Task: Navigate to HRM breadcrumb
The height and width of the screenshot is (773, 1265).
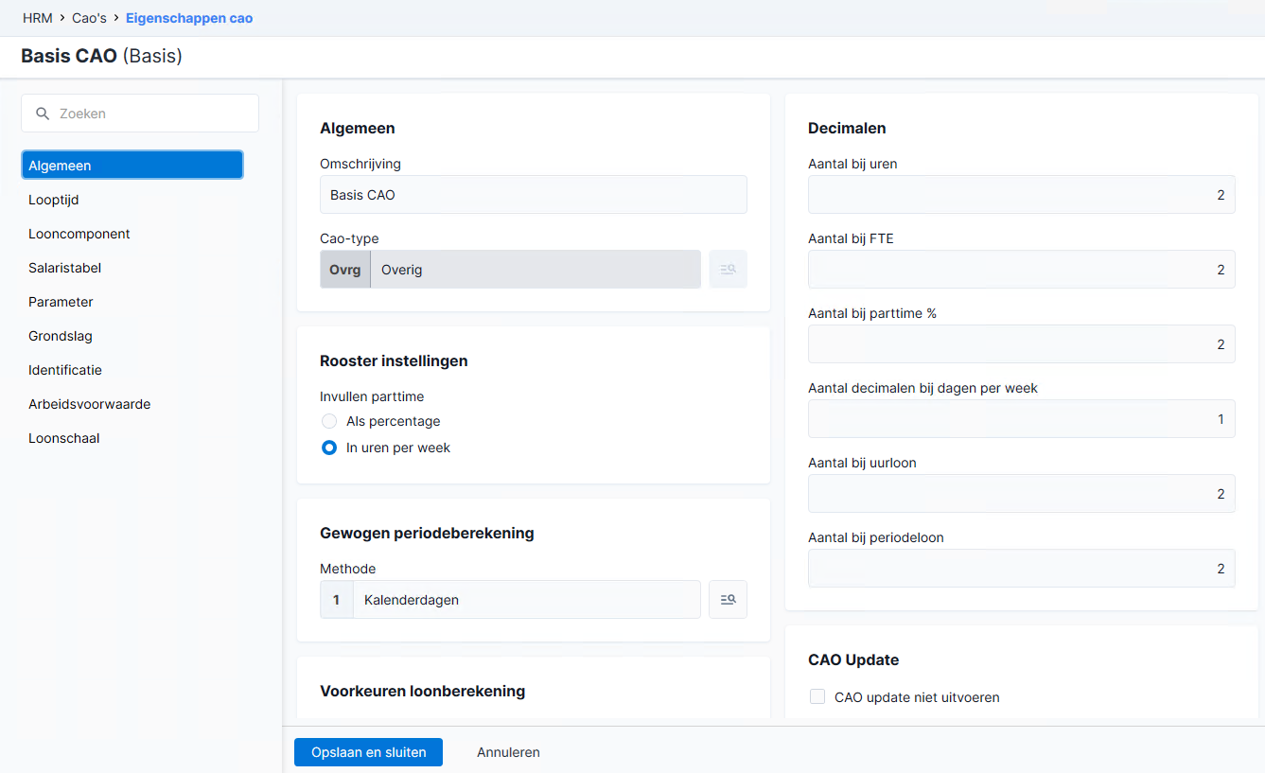Action: tap(38, 18)
